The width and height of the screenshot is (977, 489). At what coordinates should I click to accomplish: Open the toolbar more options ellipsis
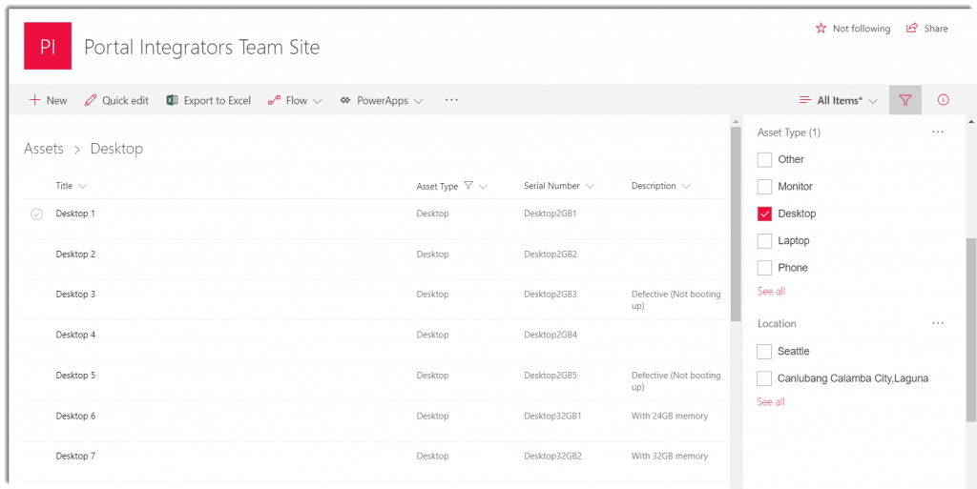coord(451,99)
